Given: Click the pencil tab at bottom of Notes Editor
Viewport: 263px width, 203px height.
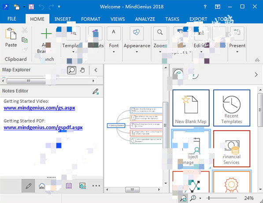Looking at the screenshot, I should [x=28, y=186].
